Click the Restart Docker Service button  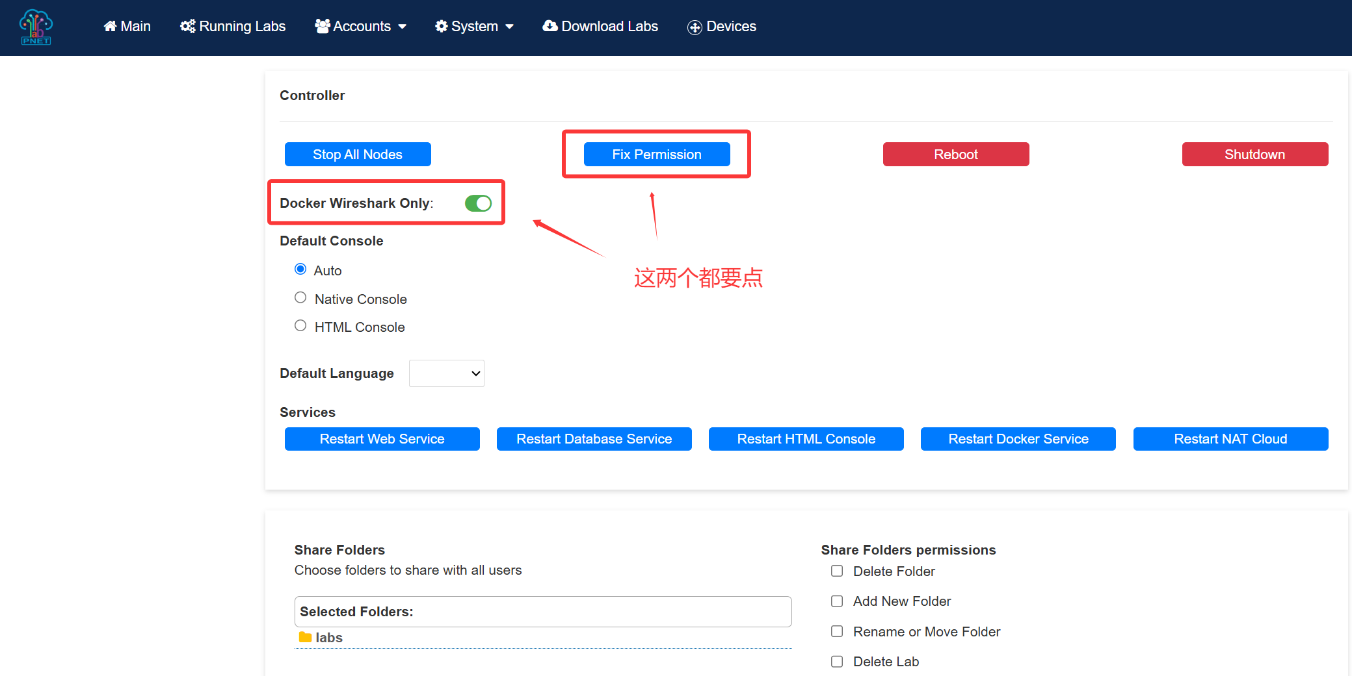(1018, 439)
